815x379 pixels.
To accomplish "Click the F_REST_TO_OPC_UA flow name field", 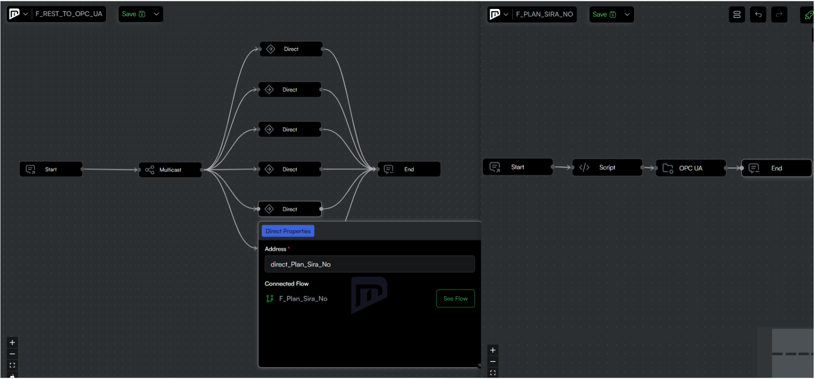I will [x=69, y=14].
